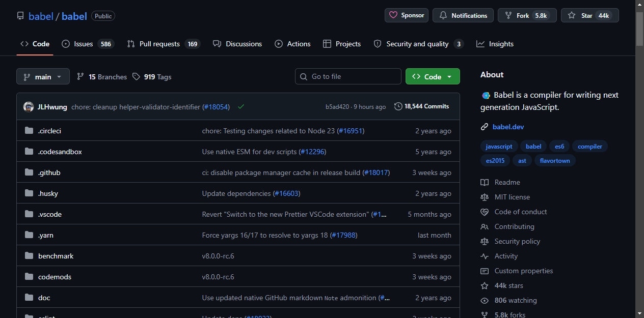The image size is (644, 318).
Task: Go to the Discussions tab
Action: coord(237,44)
